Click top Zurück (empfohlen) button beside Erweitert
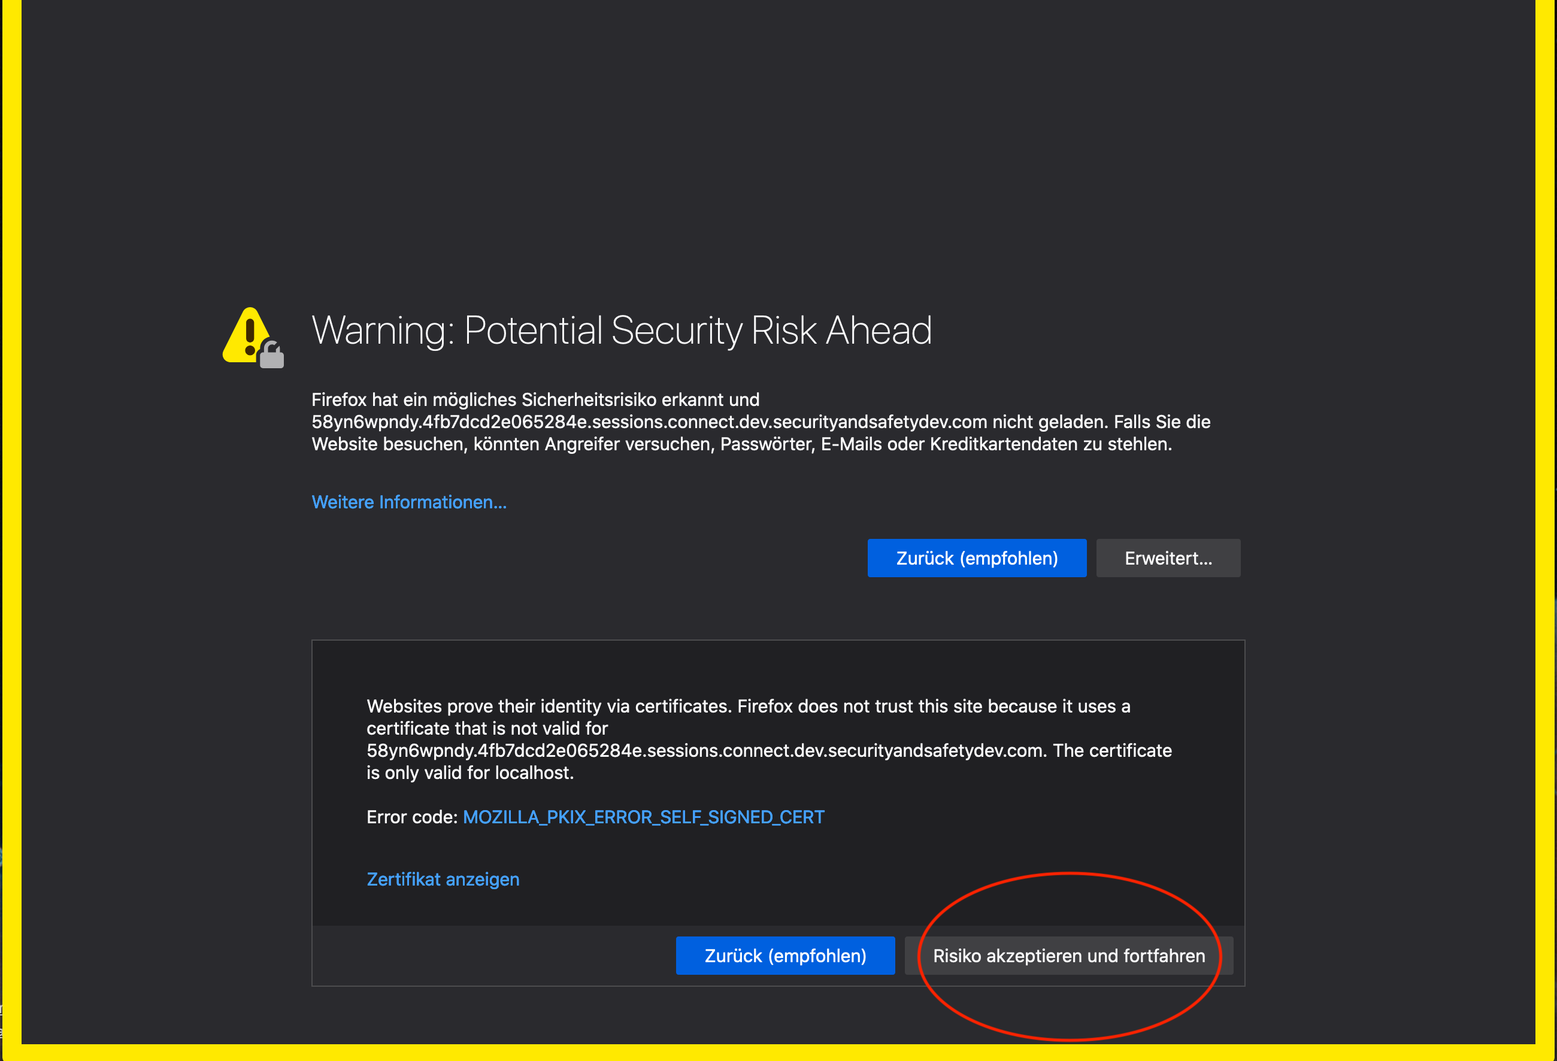 tap(977, 558)
